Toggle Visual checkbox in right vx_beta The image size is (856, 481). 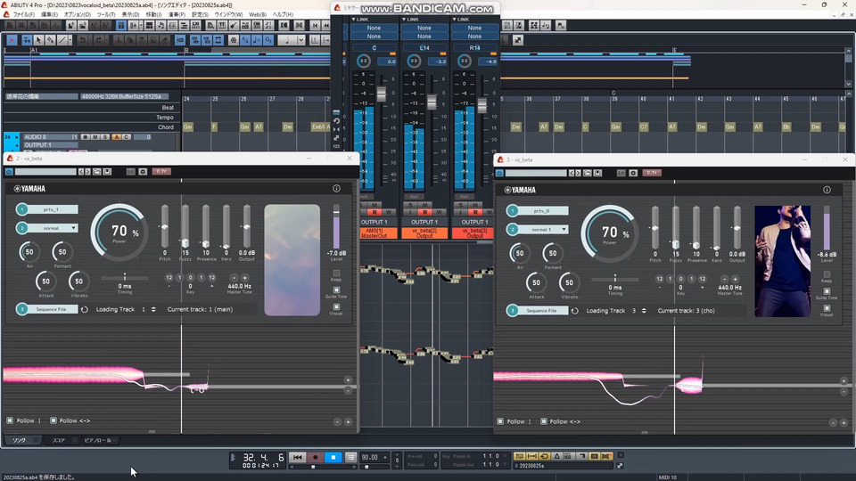(x=827, y=308)
